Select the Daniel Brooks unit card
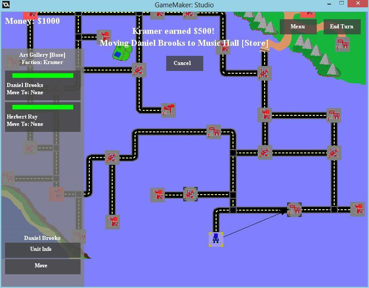Viewport: 369px width, 288px height. 43,86
